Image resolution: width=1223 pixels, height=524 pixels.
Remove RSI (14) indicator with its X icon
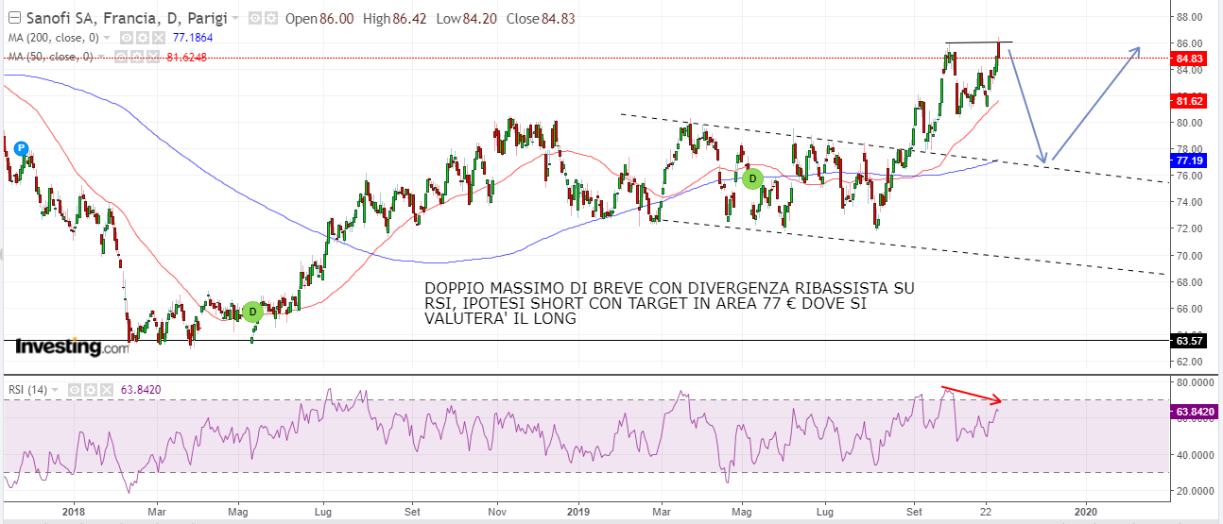click(107, 390)
